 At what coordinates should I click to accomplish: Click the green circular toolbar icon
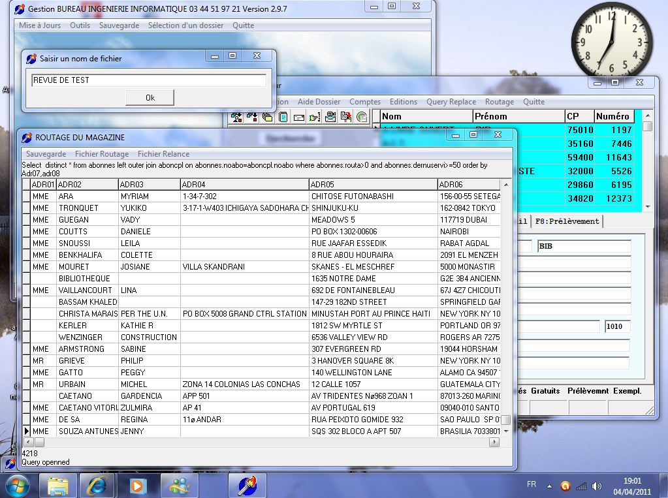point(362,117)
